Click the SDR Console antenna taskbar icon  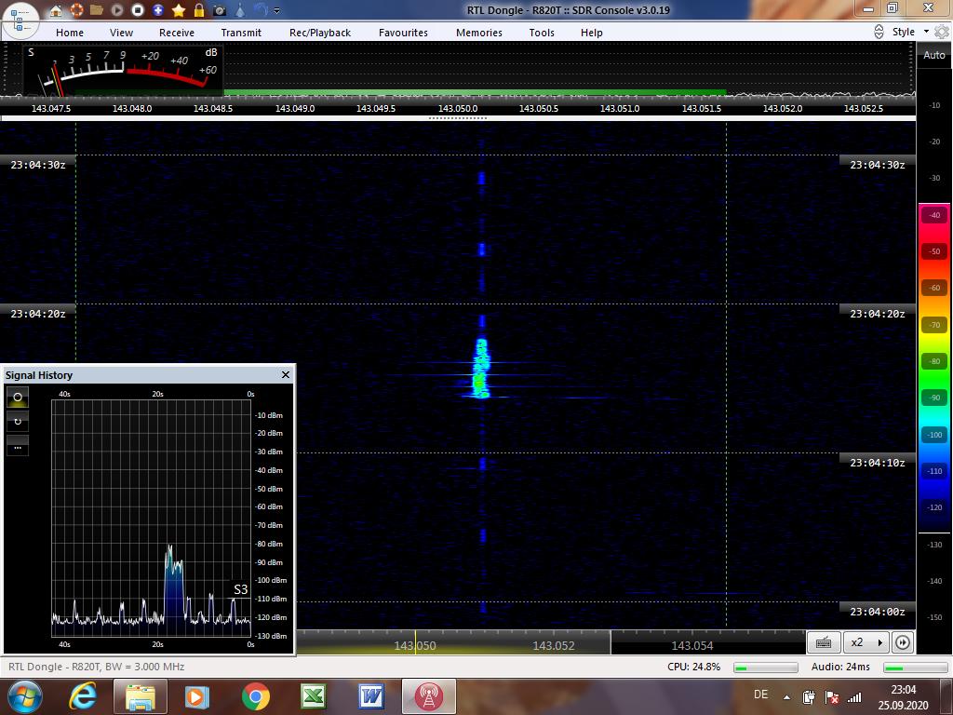[x=428, y=696]
